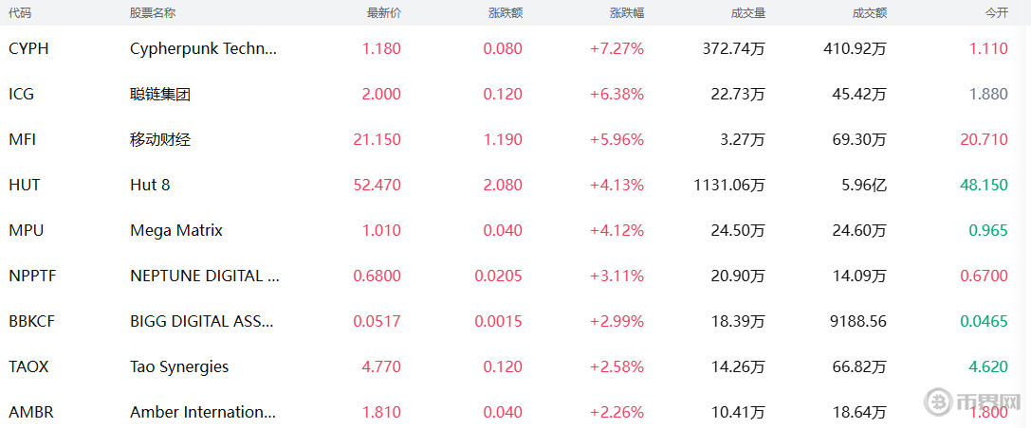Image resolution: width=1031 pixels, height=428 pixels.
Task: Open the CYPH ticker code
Action: pyautogui.click(x=28, y=48)
